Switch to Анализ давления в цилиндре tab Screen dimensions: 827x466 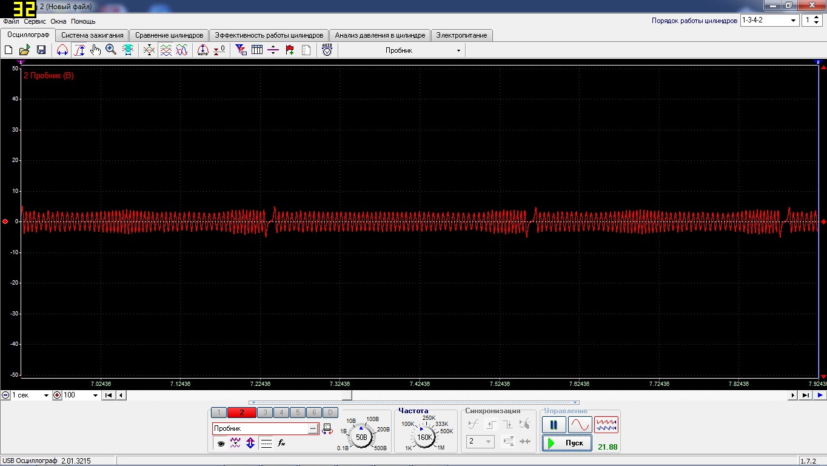pos(380,35)
